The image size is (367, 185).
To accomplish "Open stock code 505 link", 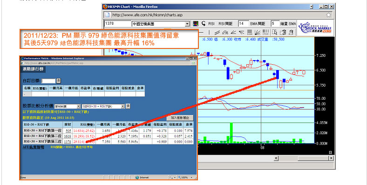I will point(68,130).
